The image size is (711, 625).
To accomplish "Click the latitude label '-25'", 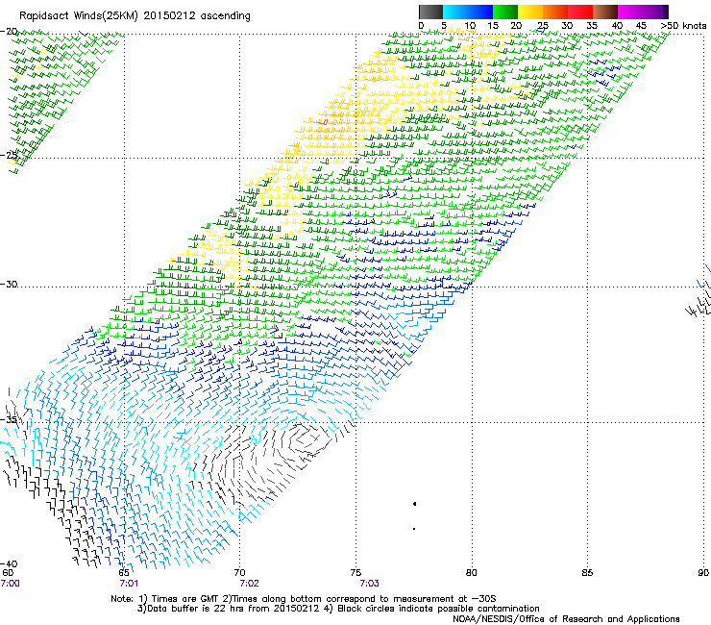I will [9, 155].
